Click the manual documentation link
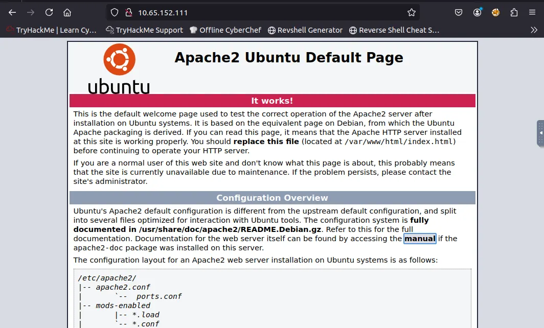 [x=420, y=239]
